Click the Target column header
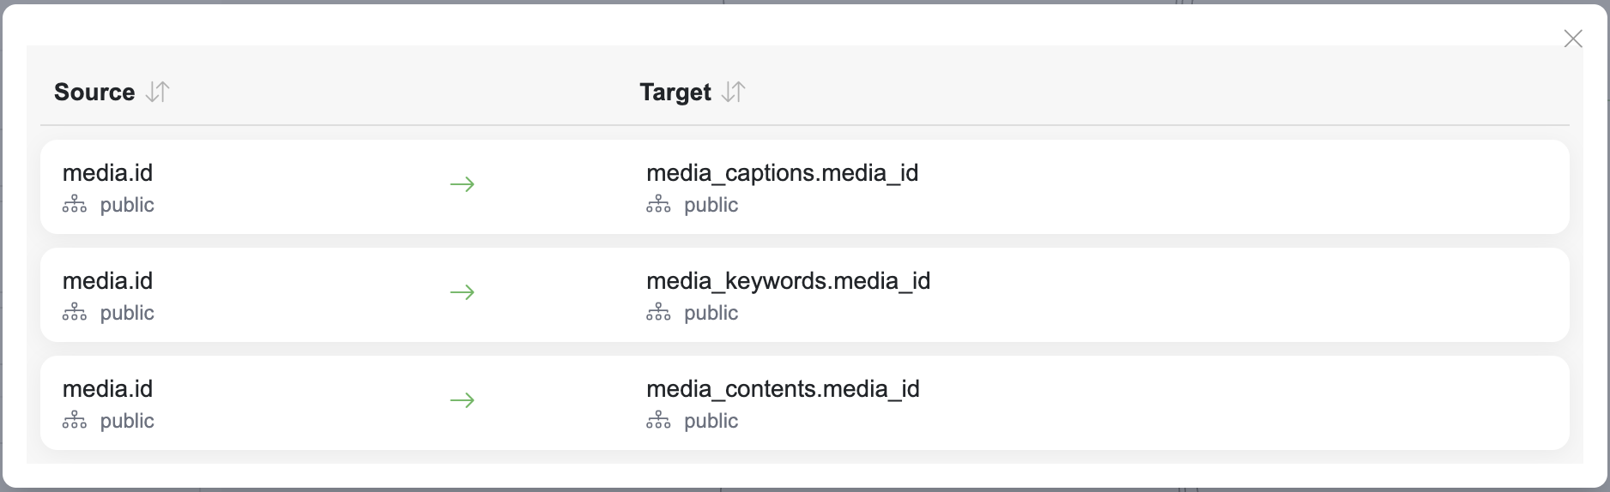The width and height of the screenshot is (1610, 492). tap(675, 92)
